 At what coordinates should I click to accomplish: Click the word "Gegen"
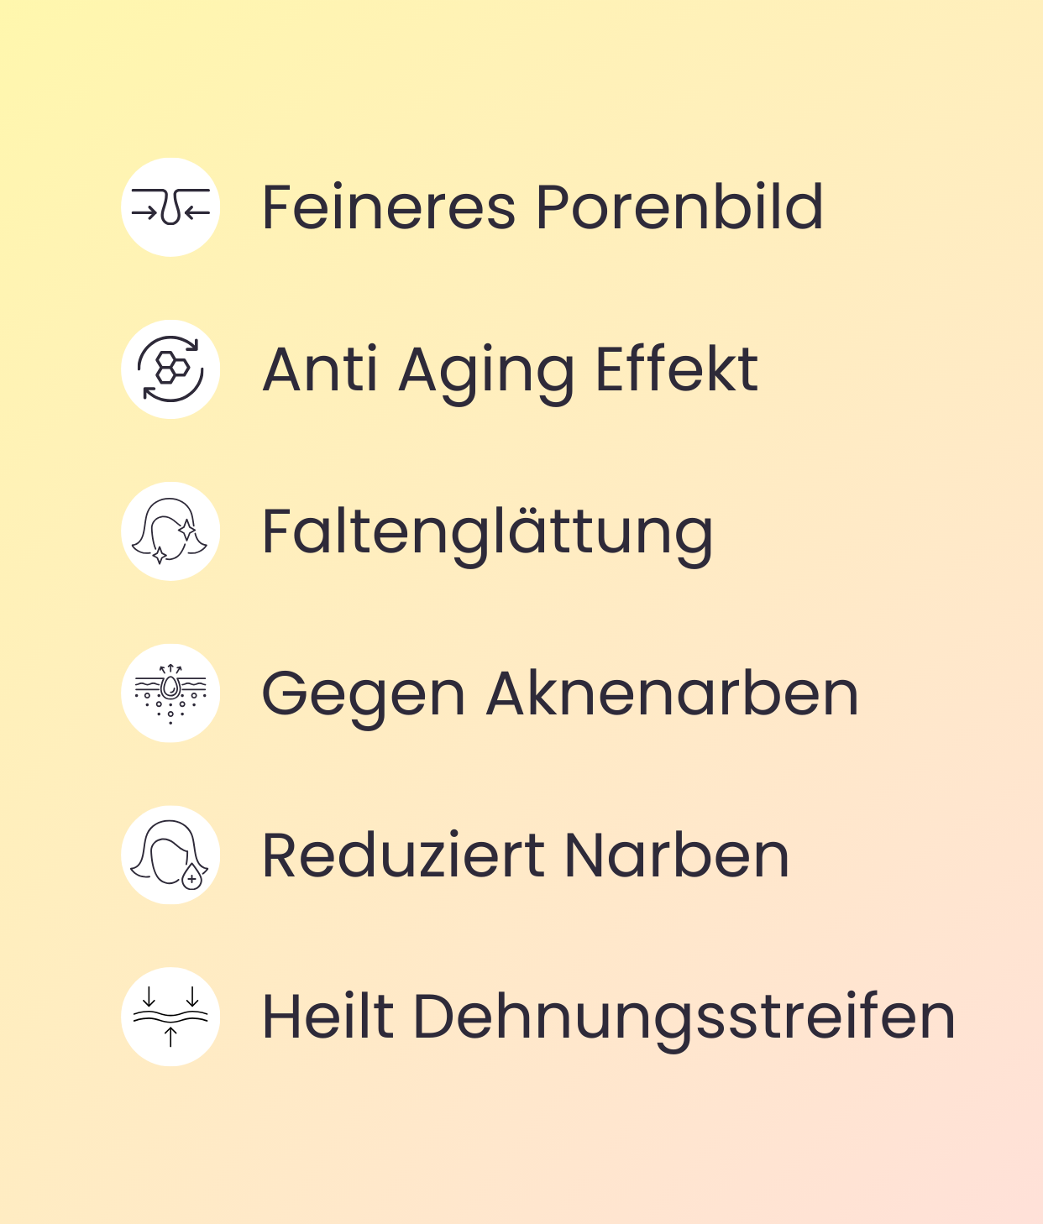coord(363,695)
